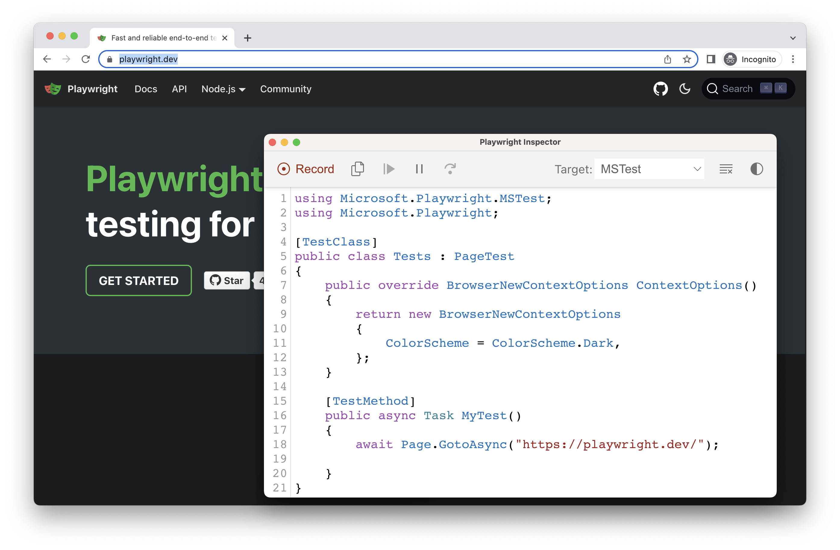Click the browser back navigation arrow
840x550 pixels.
pyautogui.click(x=48, y=59)
